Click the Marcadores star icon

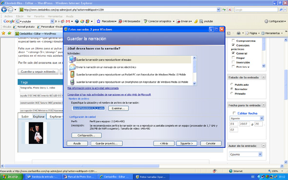(x=98, y=21)
